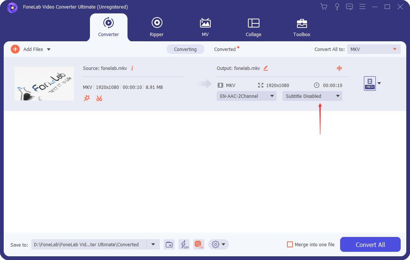Select the 'Output: fonelab.mkv' text
The height and width of the screenshot is (260, 410).
[x=238, y=68]
